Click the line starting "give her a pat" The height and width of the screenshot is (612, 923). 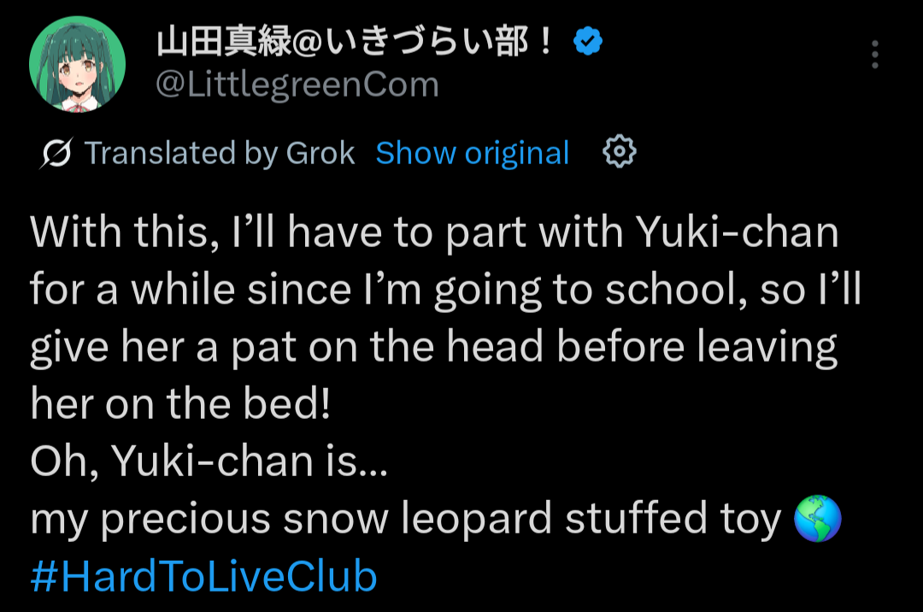point(434,348)
